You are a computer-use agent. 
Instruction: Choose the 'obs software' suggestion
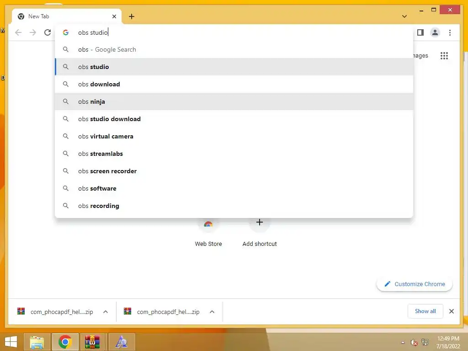point(234,188)
